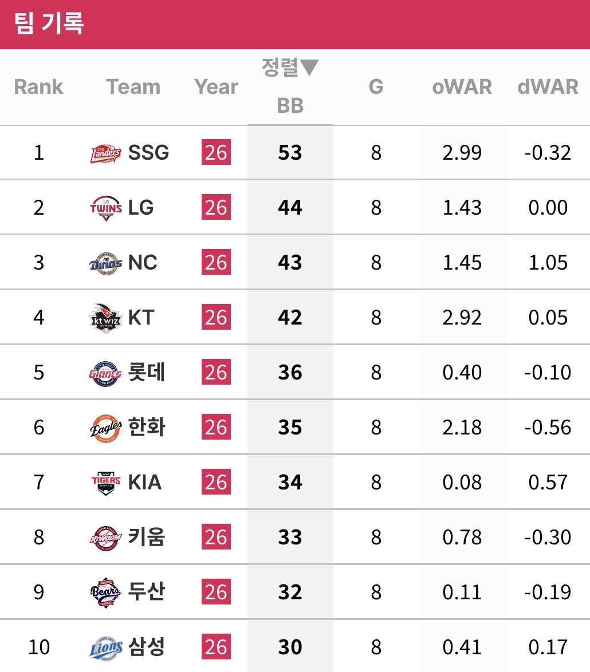Sort the table by oWAR column
Image resolution: width=590 pixels, height=672 pixels.
[x=462, y=87]
